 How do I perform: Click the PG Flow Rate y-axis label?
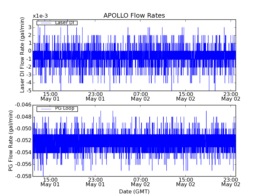pos(11,140)
